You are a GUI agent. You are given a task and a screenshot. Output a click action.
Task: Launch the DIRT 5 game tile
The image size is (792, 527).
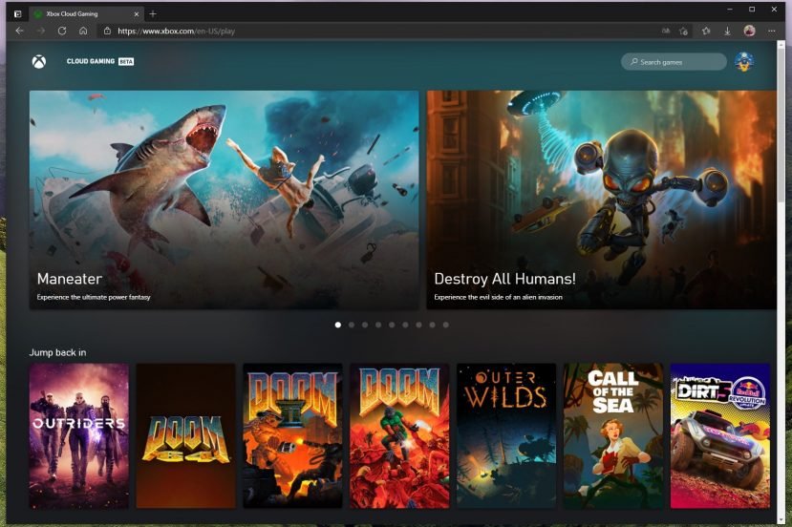coord(720,436)
